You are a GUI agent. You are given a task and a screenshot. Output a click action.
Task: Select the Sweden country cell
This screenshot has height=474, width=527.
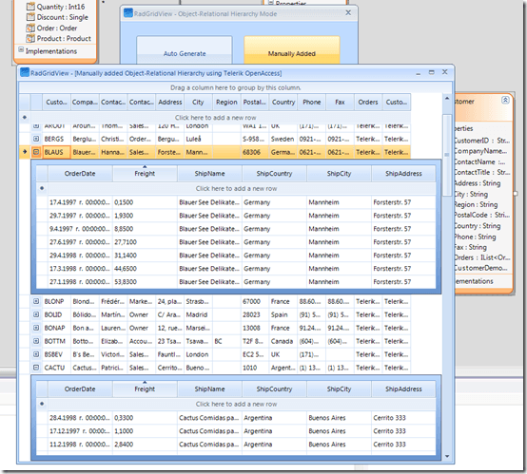(283, 139)
